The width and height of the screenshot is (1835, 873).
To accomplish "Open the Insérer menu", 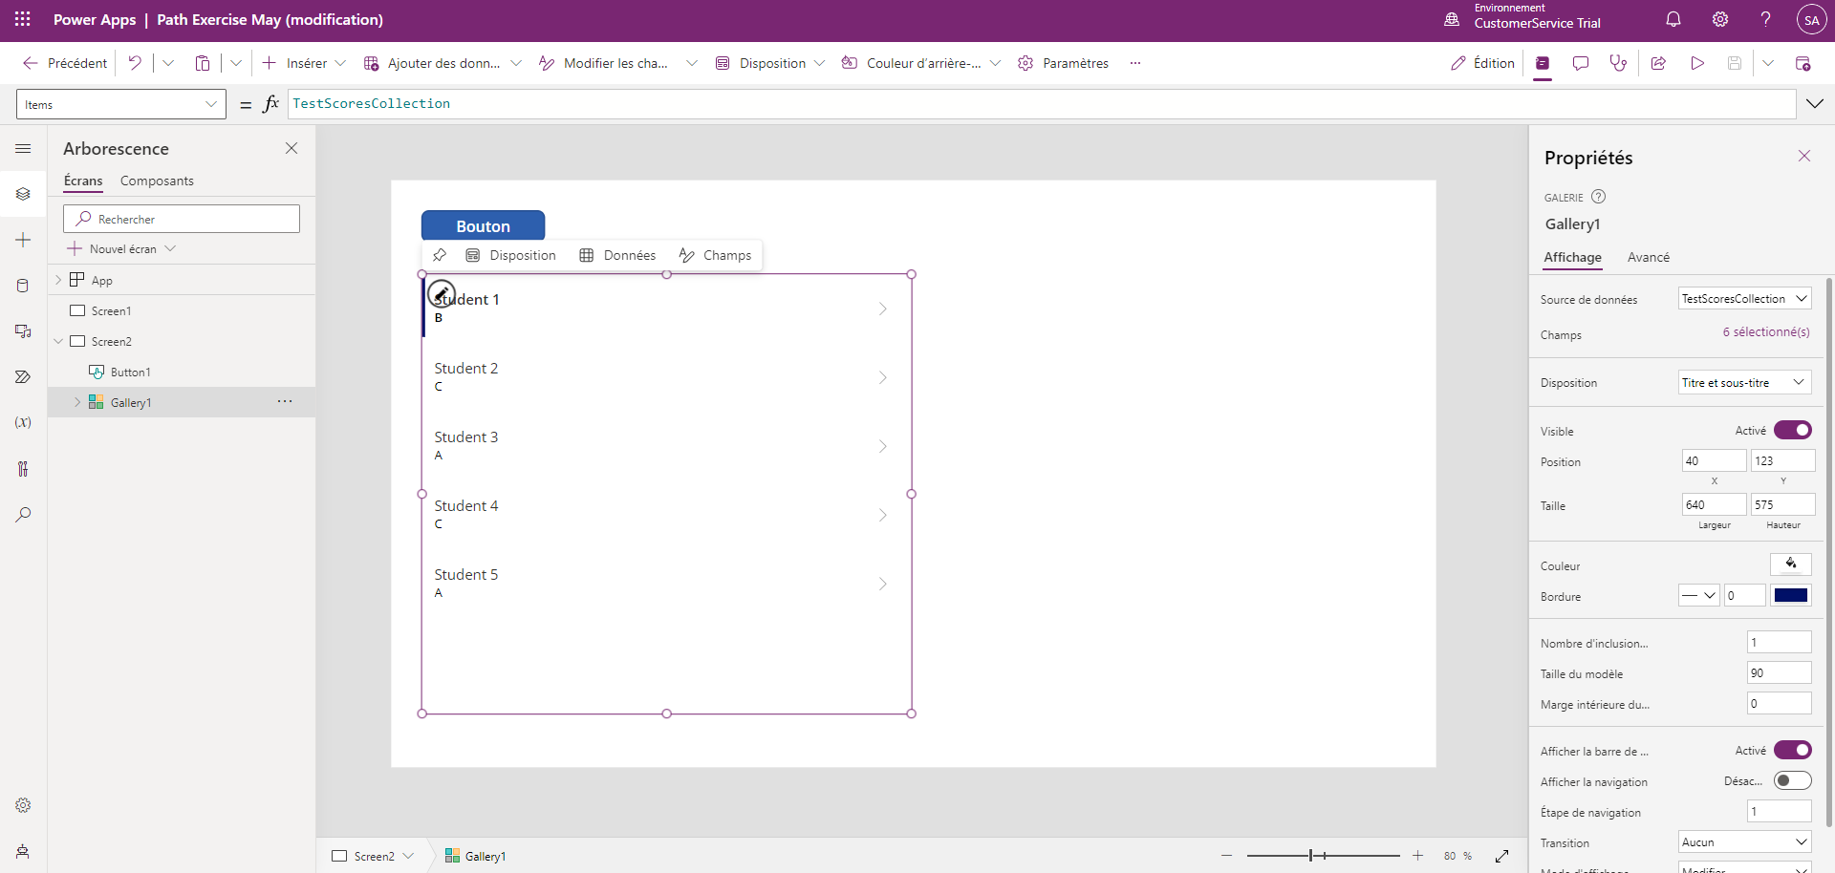I will (304, 63).
